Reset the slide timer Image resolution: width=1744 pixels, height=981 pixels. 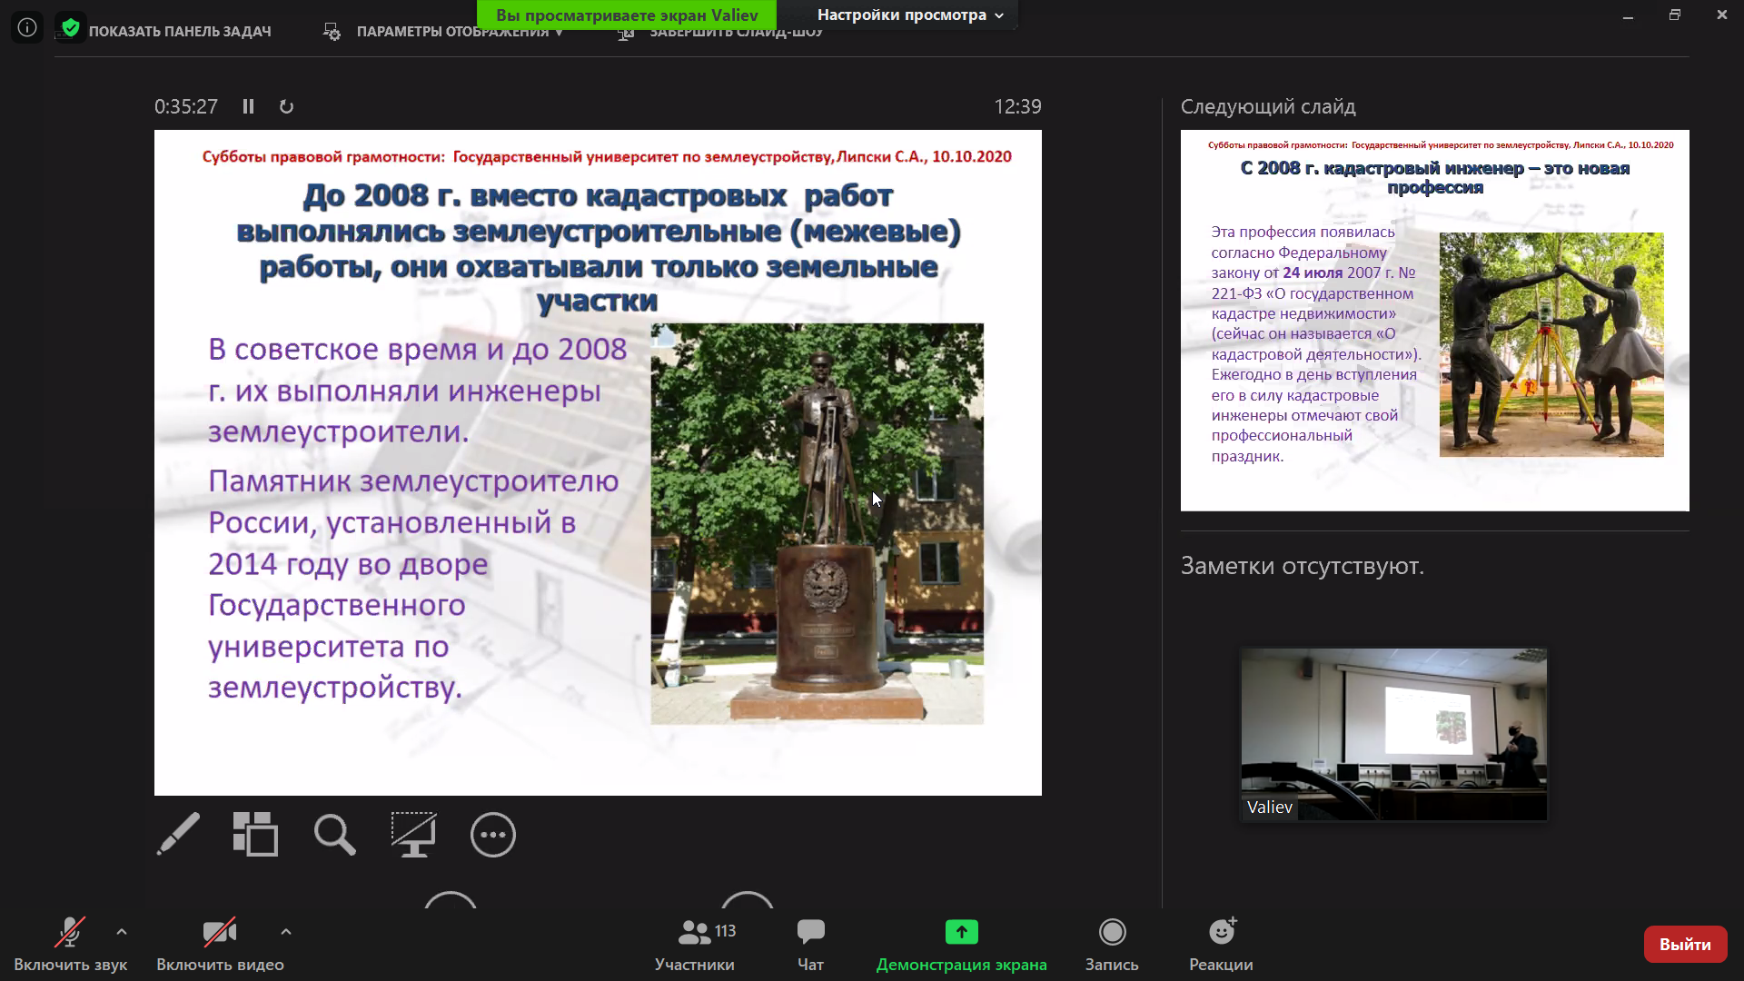pyautogui.click(x=286, y=106)
